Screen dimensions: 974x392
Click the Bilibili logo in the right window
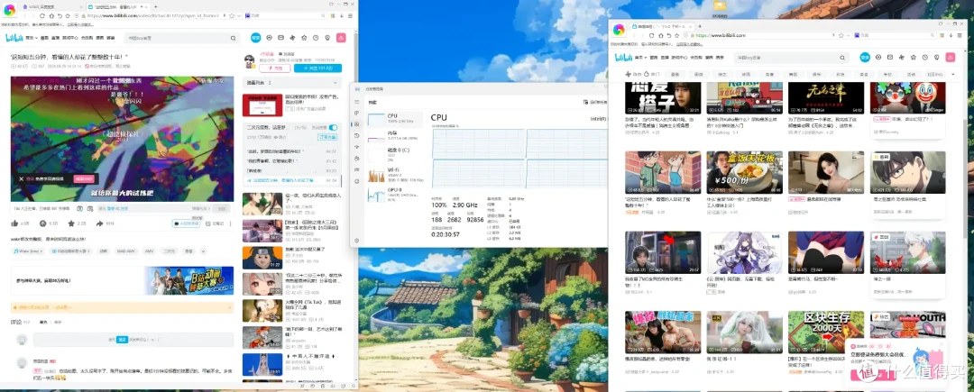(x=624, y=57)
